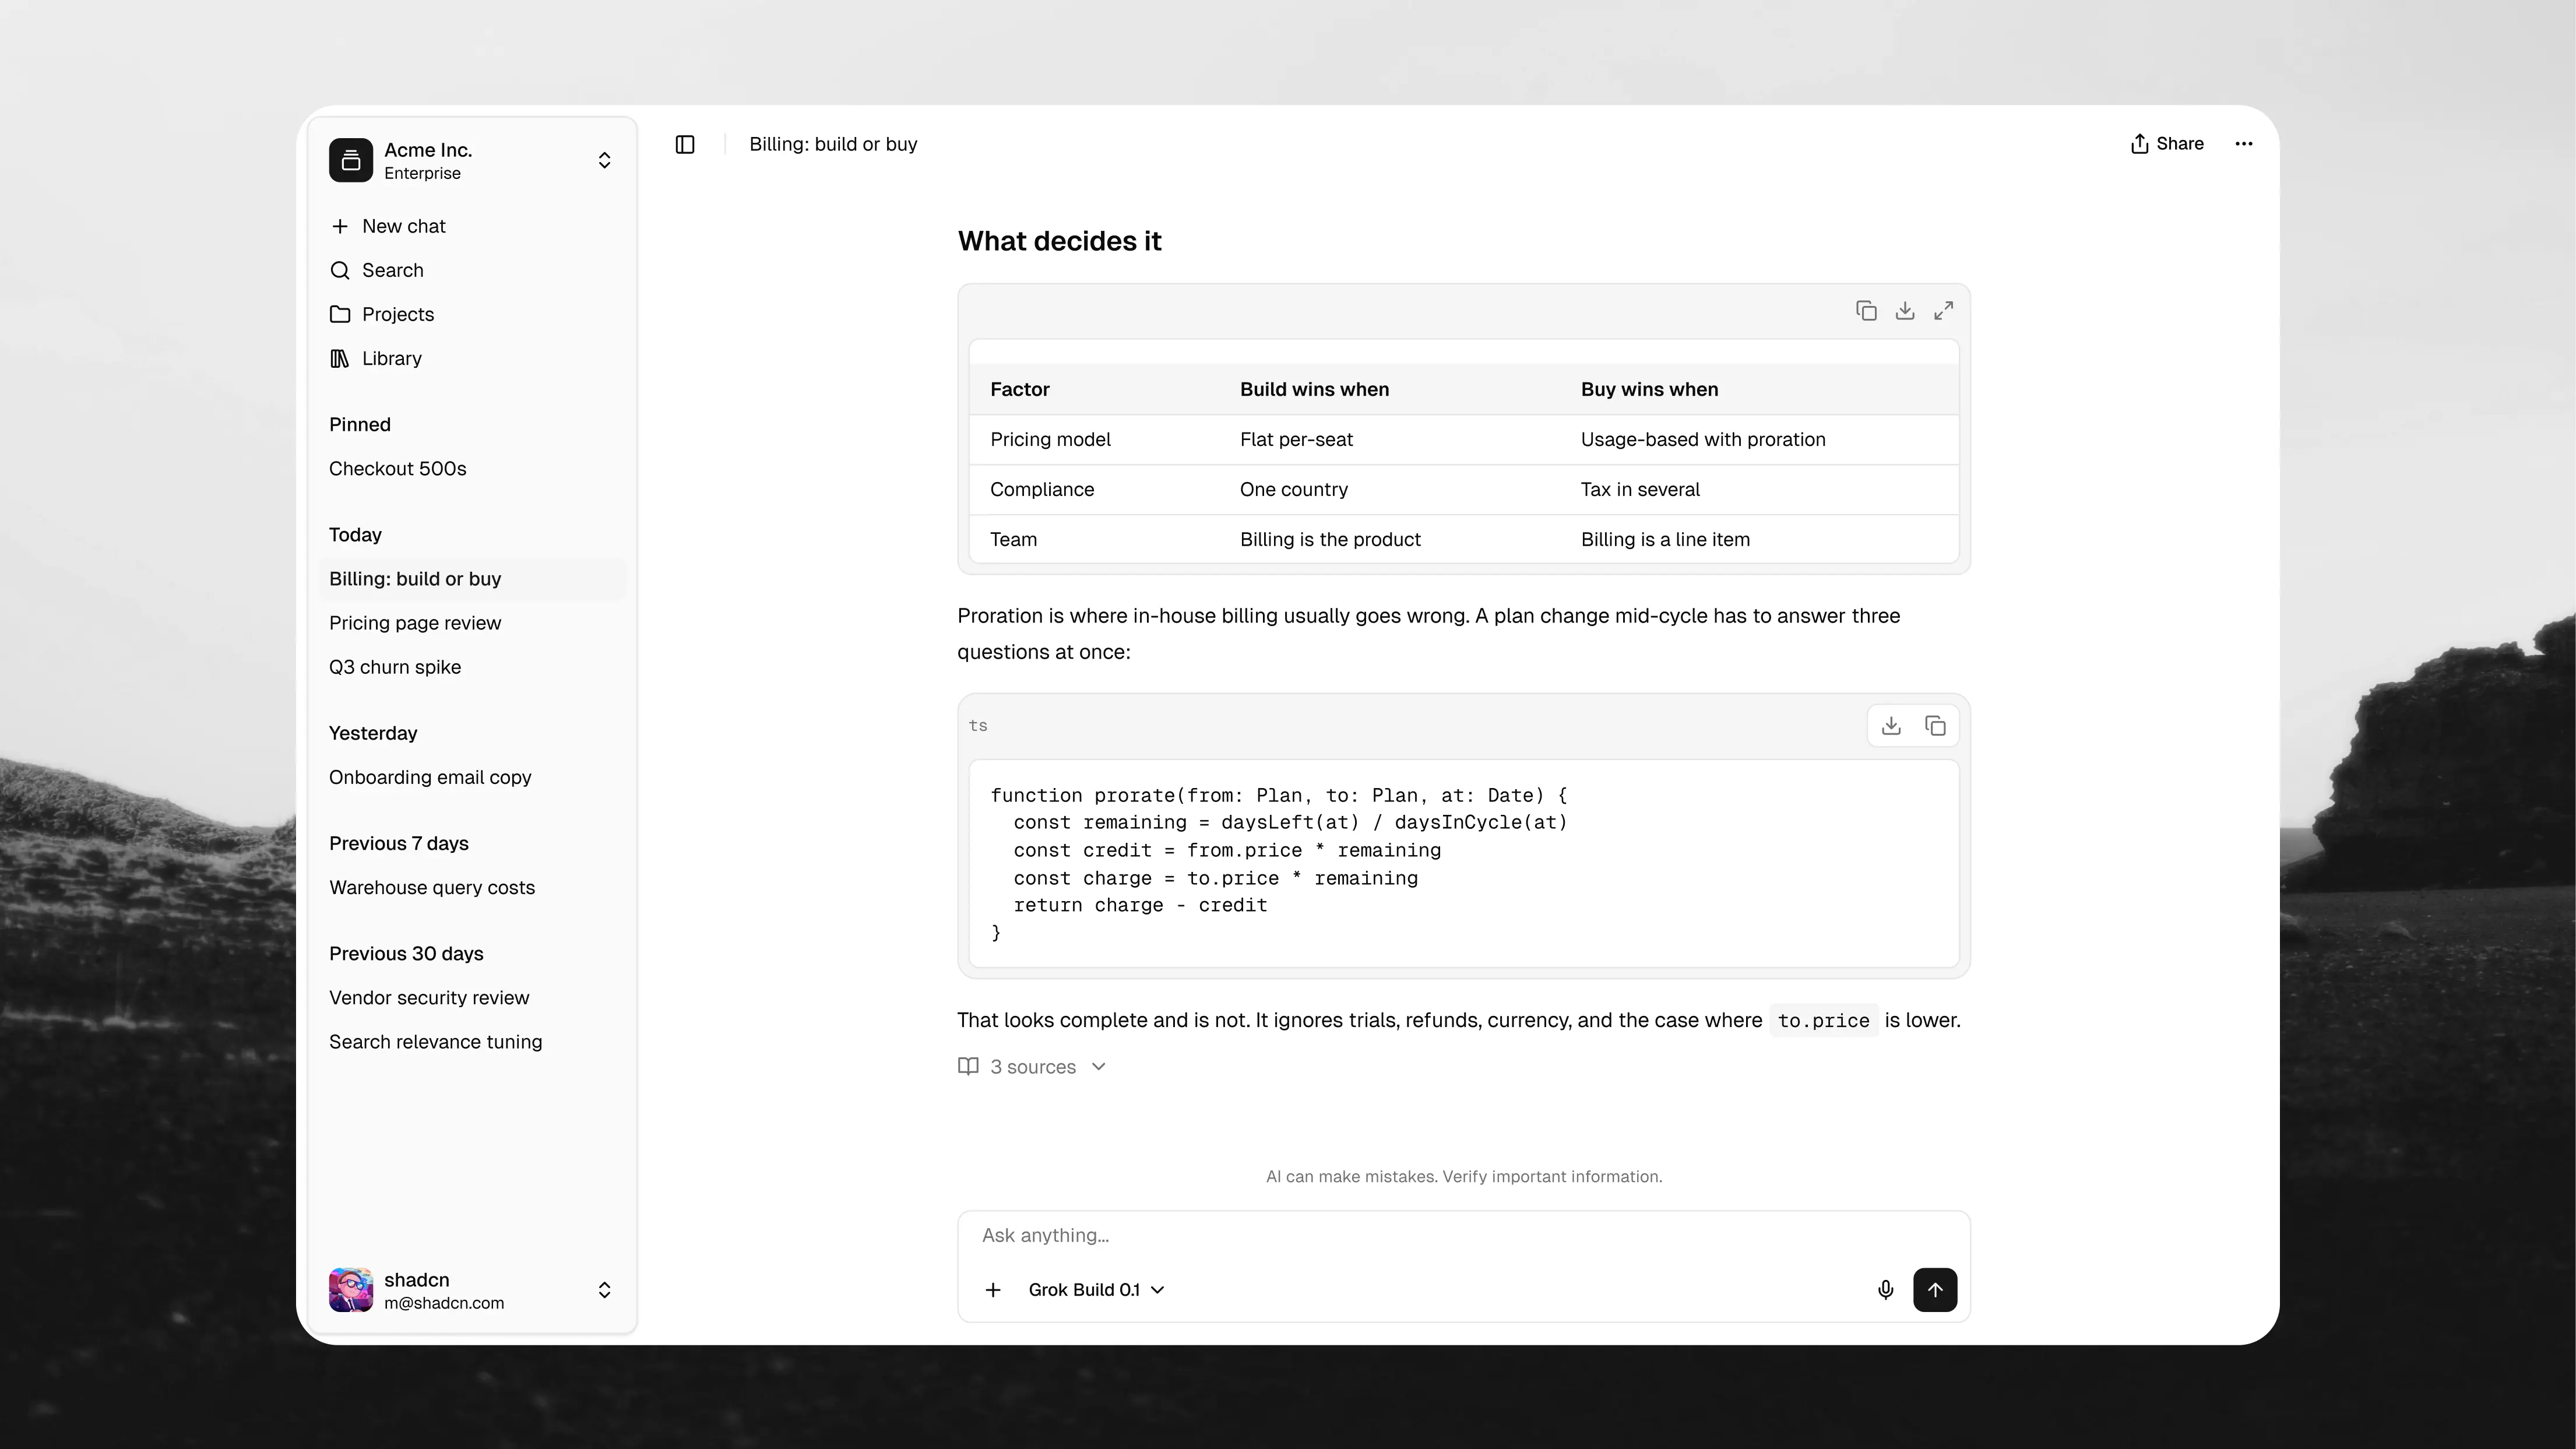This screenshot has height=1449, width=2576.
Task: Click the return charge - credit code line
Action: click(x=1140, y=905)
